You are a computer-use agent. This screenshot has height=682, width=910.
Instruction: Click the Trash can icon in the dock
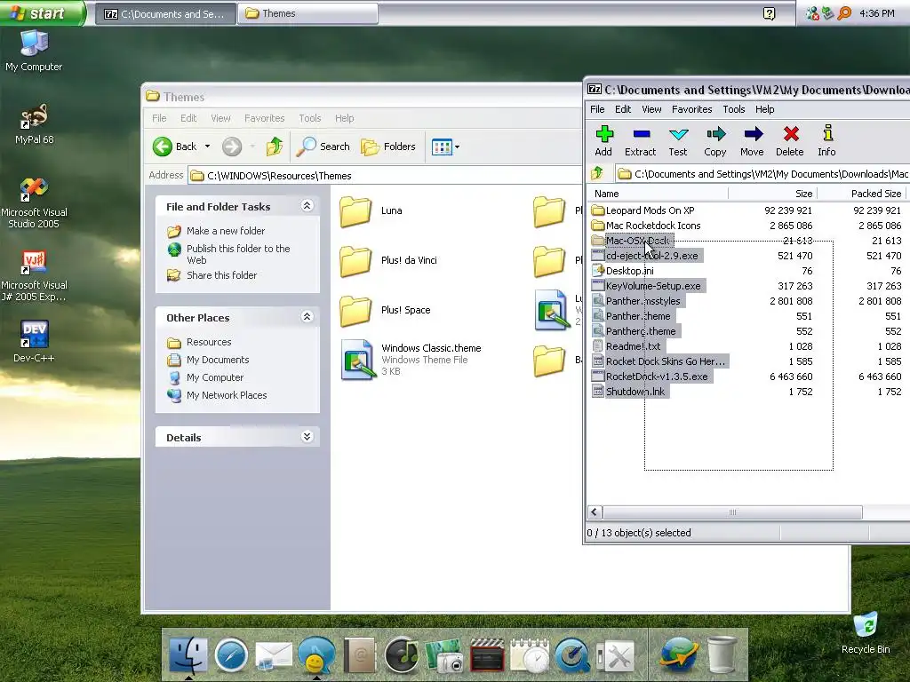point(722,655)
